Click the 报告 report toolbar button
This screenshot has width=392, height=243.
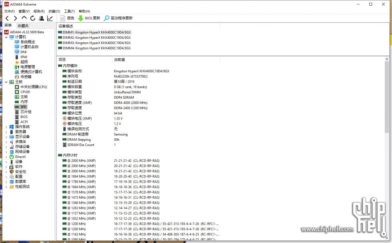[67, 18]
